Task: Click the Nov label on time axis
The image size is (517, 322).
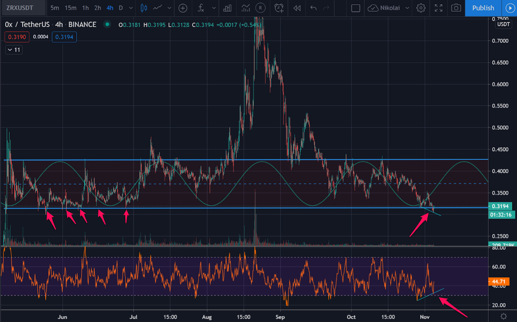Action: tap(425, 316)
